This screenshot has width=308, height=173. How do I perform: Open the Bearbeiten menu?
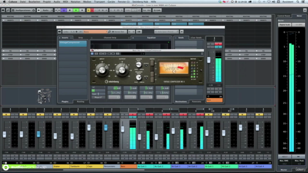click(x=34, y=1)
